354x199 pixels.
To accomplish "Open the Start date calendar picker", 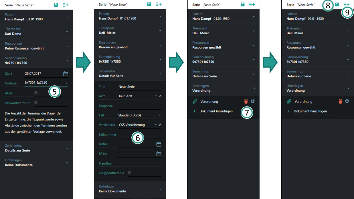I will [x=66, y=74].
